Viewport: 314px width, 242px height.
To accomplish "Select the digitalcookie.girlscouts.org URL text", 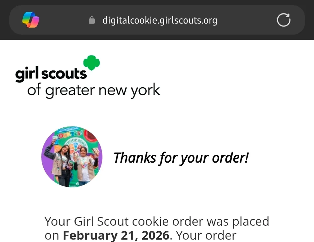I will [160, 20].
